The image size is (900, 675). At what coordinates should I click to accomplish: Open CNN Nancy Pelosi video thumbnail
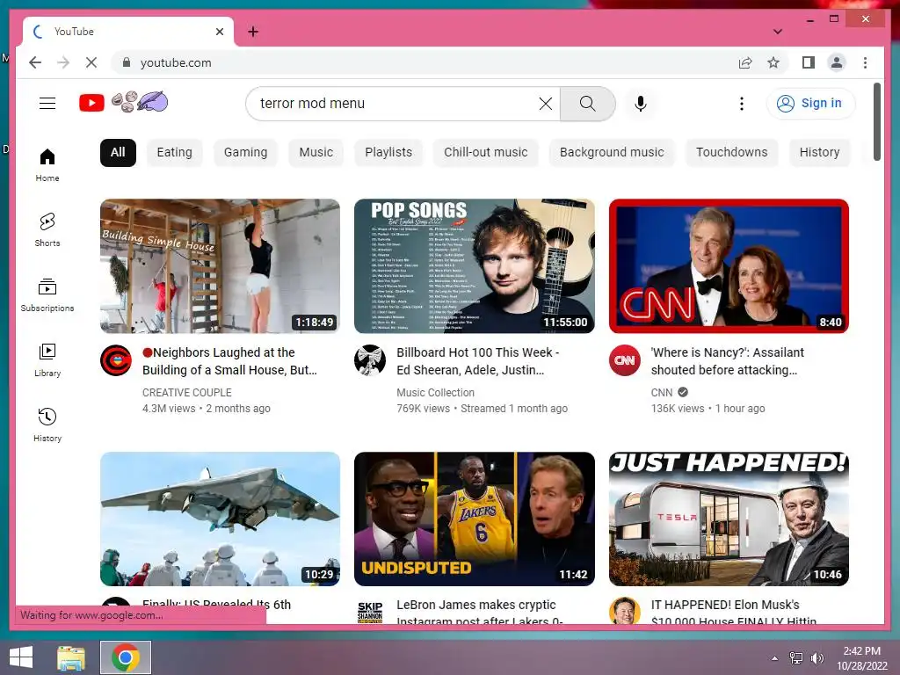point(729,265)
